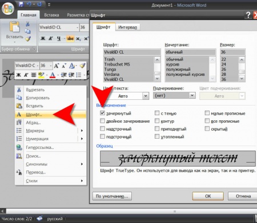This screenshot has height=223, width=257.
Task: Open the Подчеркивание dropdown
Action: (192, 95)
